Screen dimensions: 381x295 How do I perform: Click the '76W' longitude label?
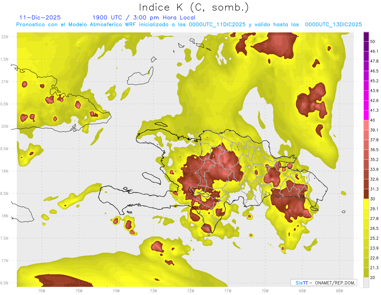click(42, 291)
